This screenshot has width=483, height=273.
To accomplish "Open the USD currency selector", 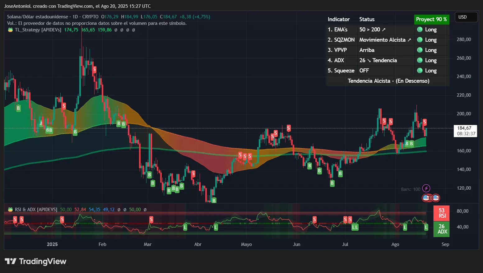I will [x=466, y=17].
